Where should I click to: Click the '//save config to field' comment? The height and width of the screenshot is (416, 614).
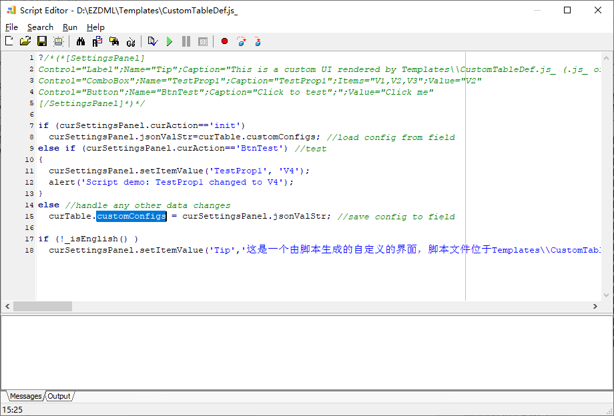(x=396, y=217)
